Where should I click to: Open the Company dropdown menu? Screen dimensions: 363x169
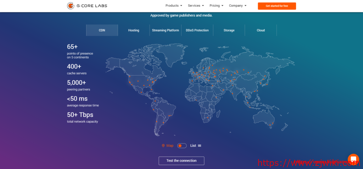click(x=238, y=6)
